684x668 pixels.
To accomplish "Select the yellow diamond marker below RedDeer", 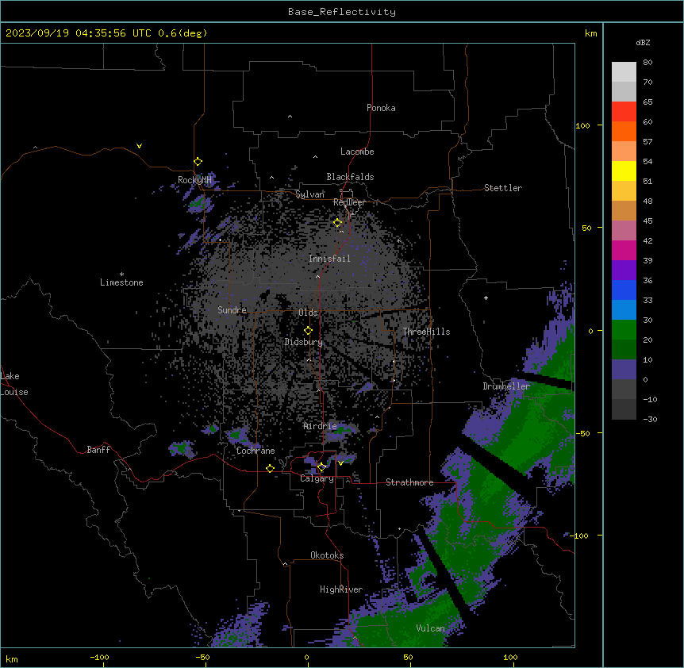I will tap(338, 223).
